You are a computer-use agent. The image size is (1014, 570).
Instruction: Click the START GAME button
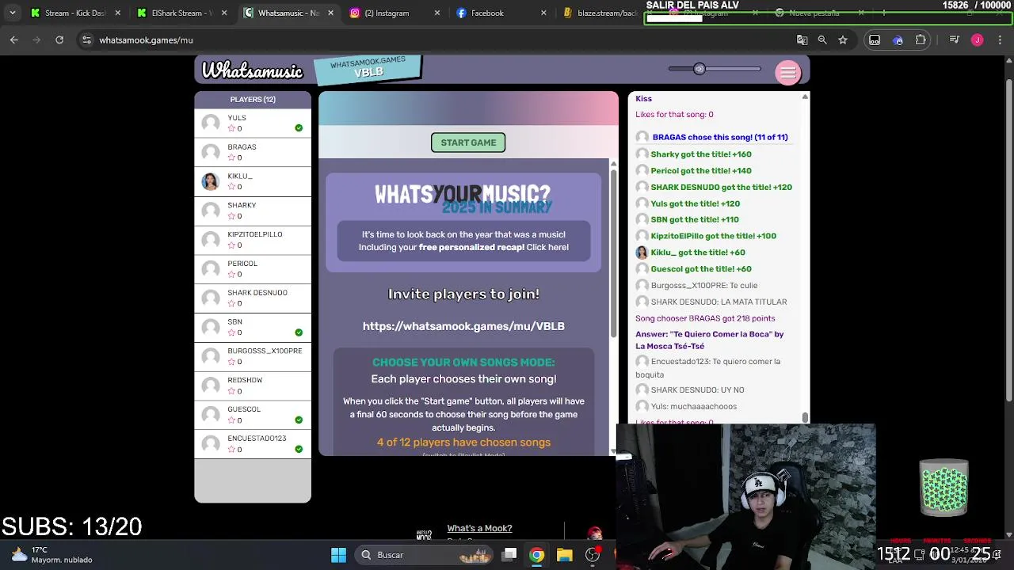coord(468,142)
